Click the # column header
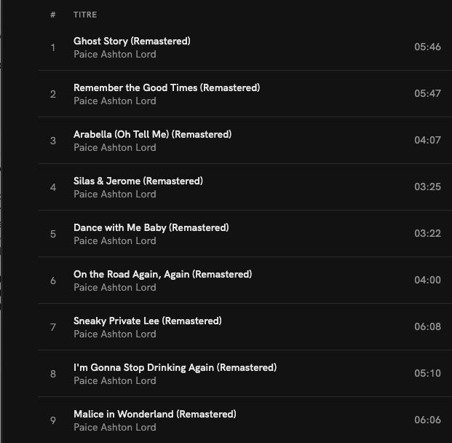The image size is (452, 443). pyautogui.click(x=53, y=15)
